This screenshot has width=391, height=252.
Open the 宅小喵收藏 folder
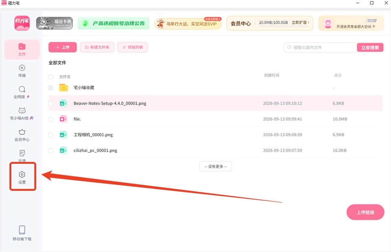click(84, 87)
